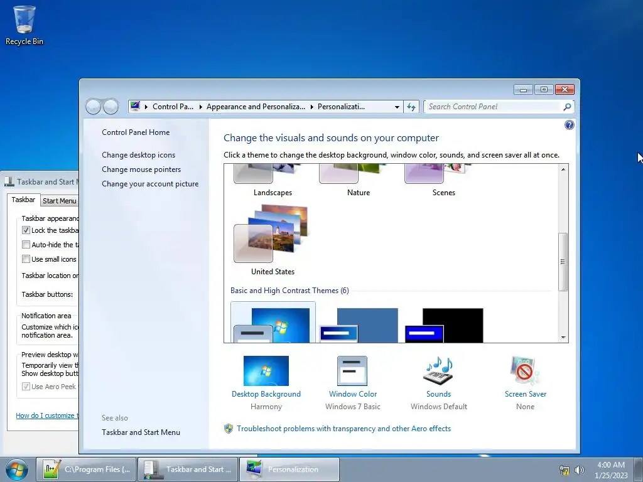Open Change your account picture link
Screen dimensions: 643x482
(150, 184)
